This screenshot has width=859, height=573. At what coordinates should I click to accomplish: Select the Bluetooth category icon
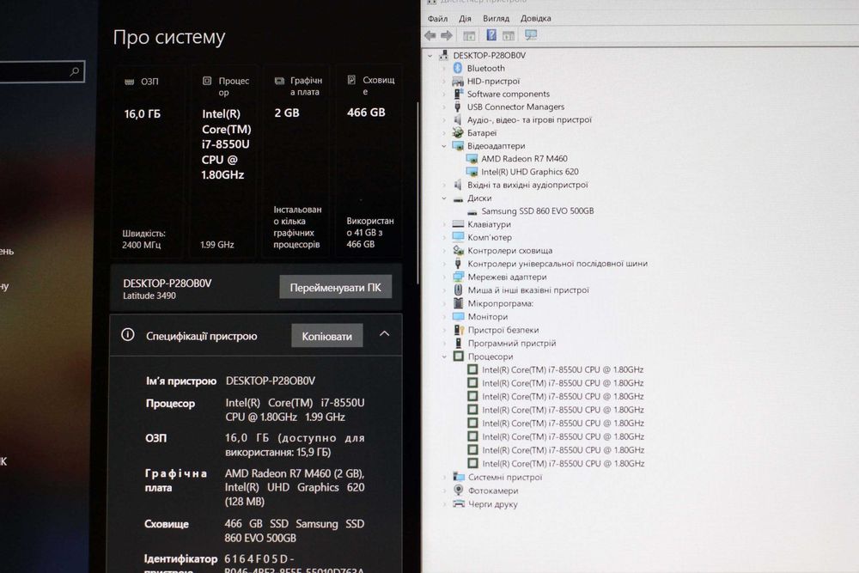(x=458, y=68)
